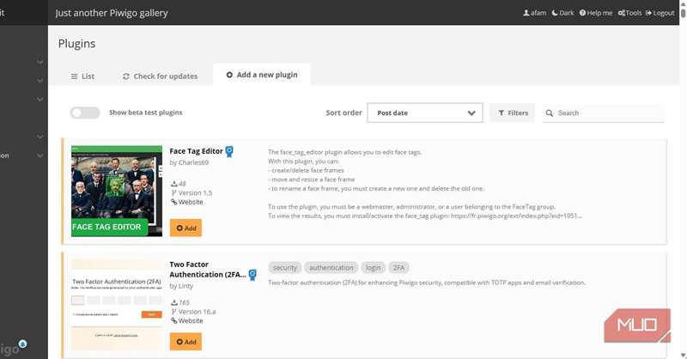Viewport: 687px width, 359px height.
Task: Select the Add a new plugin tab
Action: pyautogui.click(x=262, y=75)
